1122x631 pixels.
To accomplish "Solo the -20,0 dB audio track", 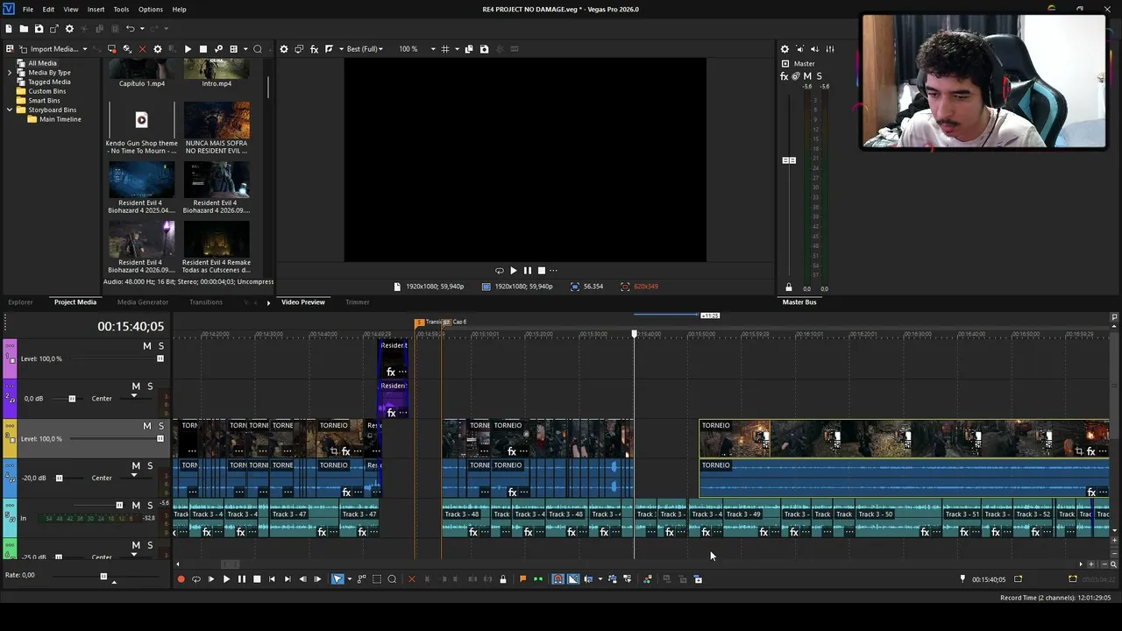I will [150, 465].
